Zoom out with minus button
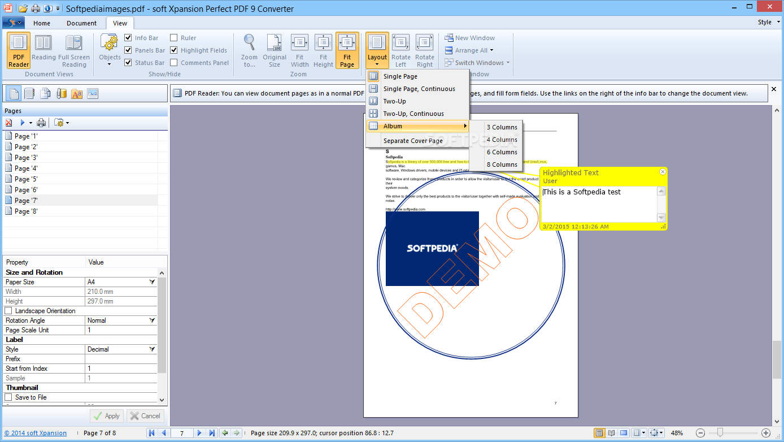784x442 pixels. point(700,433)
